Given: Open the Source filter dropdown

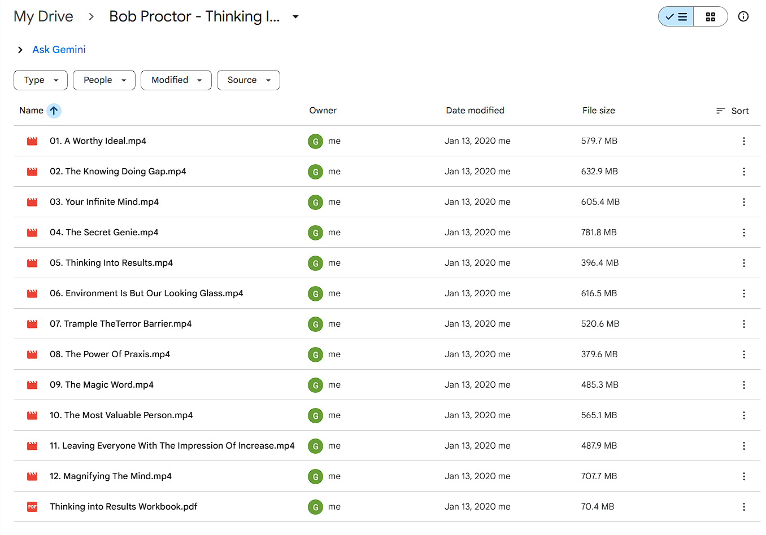Looking at the screenshot, I should [249, 80].
